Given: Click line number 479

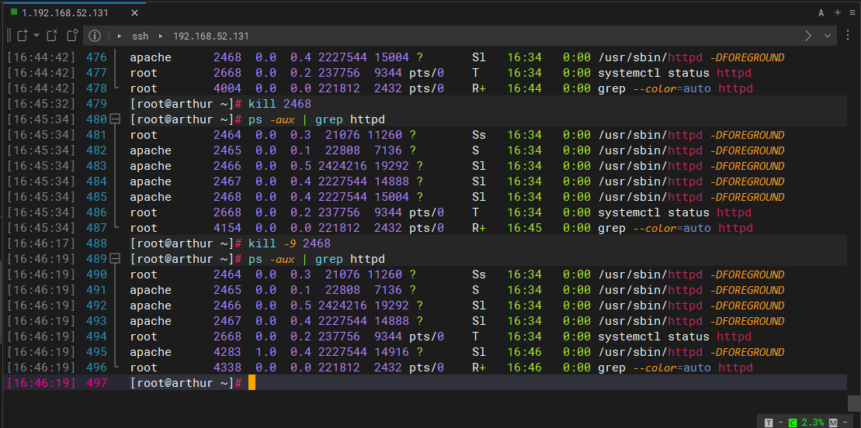Looking at the screenshot, I should [x=97, y=104].
